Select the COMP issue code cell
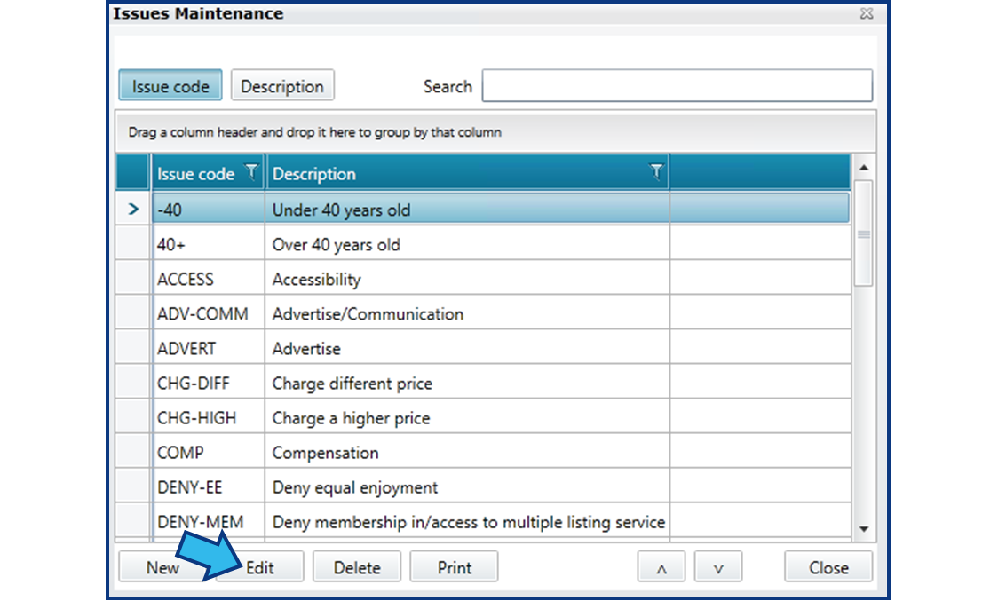Image resolution: width=998 pixels, height=601 pixels. point(208,453)
